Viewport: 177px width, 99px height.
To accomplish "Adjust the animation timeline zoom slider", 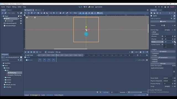I will point(139,92).
